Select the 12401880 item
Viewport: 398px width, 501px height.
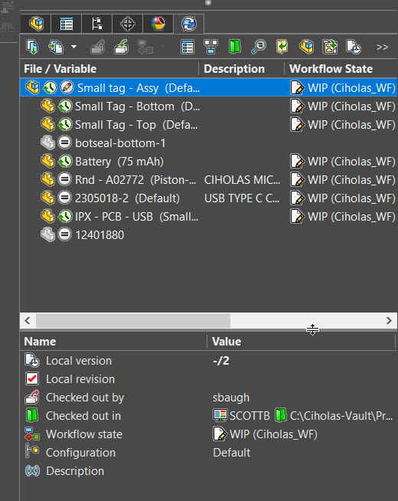(x=99, y=235)
